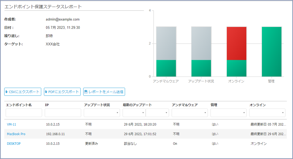Open the DESKTOP endpoint link
The height and width of the screenshot is (159, 293).
click(x=14, y=144)
